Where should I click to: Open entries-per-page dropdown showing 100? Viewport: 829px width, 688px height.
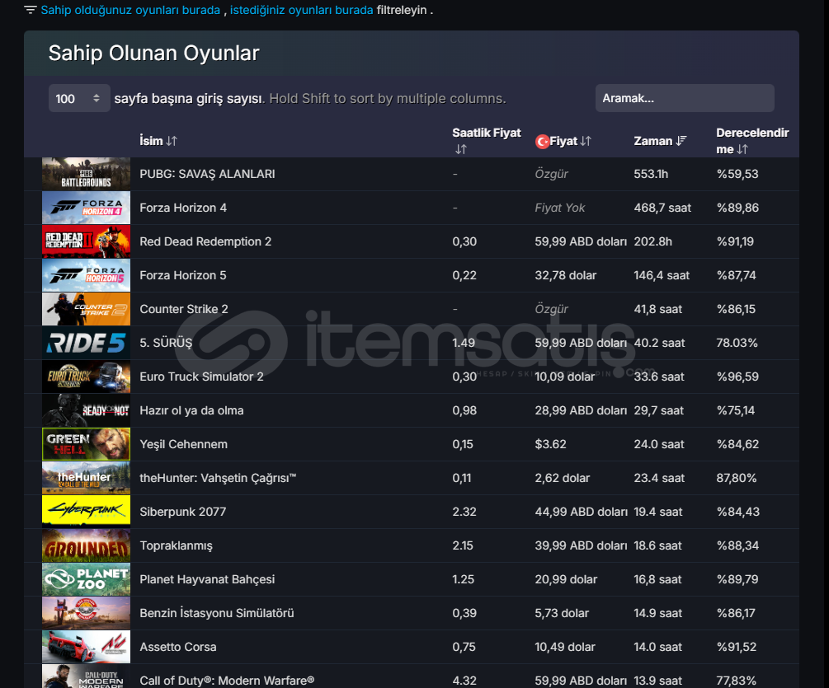(79, 98)
